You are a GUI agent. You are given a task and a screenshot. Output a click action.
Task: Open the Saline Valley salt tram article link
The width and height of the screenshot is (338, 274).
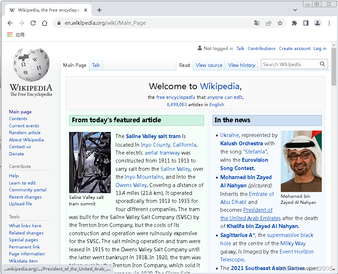[153, 136]
